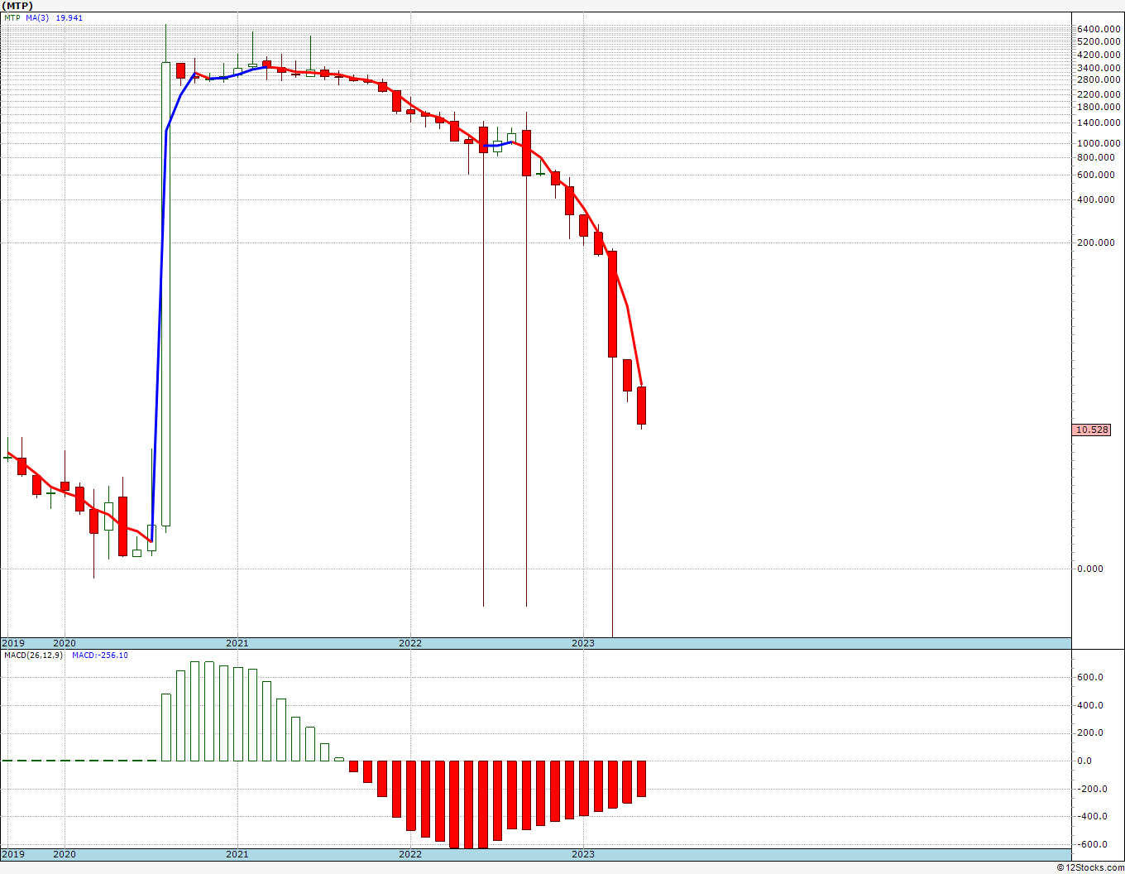Click the 5200.000 price axis label

click(1099, 41)
